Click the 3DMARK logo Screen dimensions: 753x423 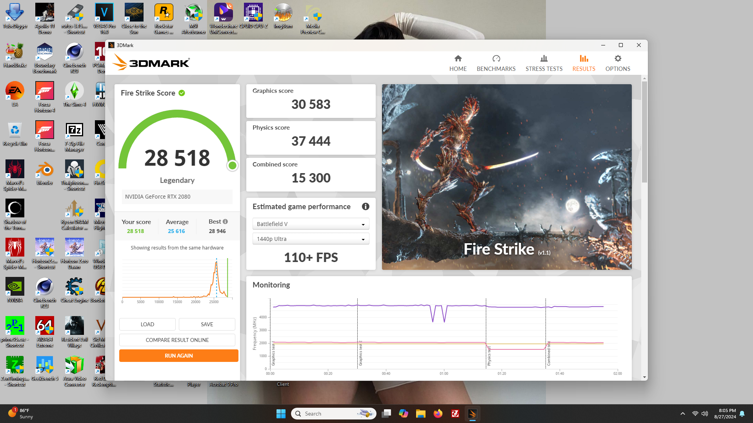click(151, 63)
